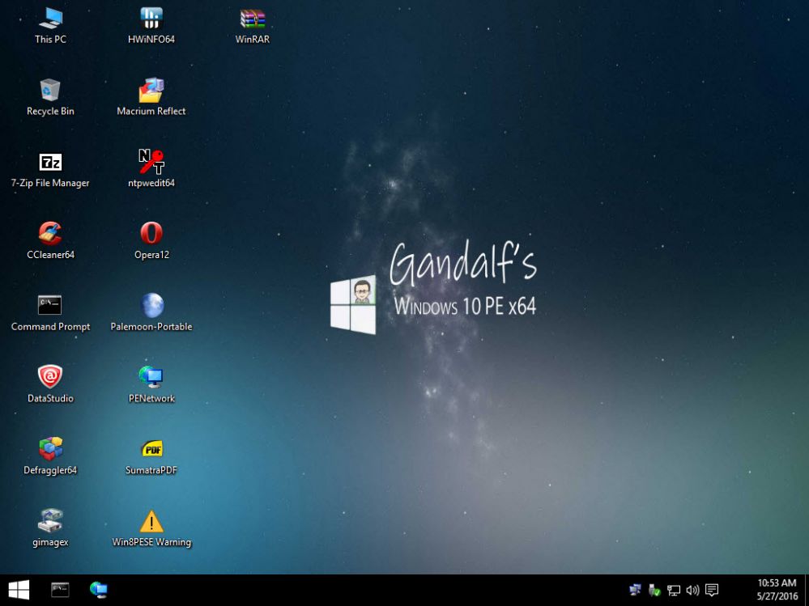
Task: Launch PENetwork from the taskbar
Action: point(98,590)
